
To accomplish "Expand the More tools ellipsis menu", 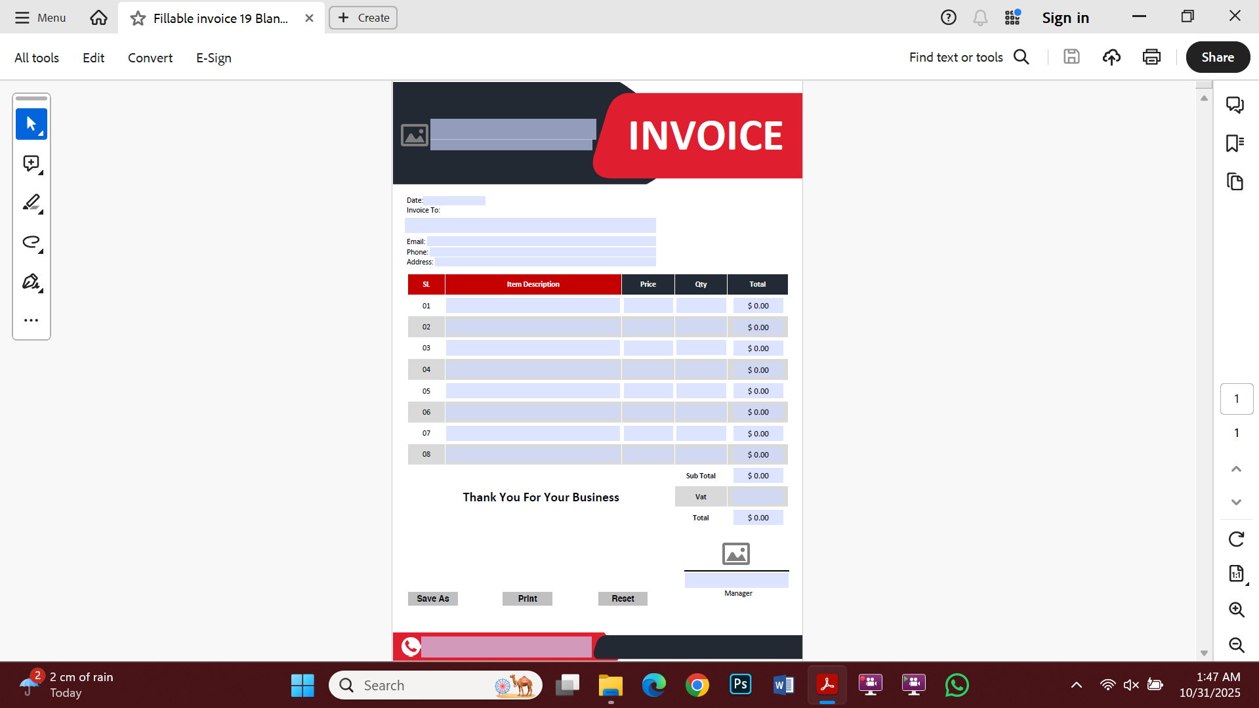I will (x=31, y=320).
